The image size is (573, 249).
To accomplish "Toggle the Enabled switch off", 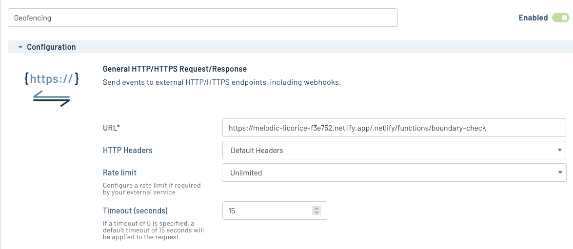I will click(560, 18).
